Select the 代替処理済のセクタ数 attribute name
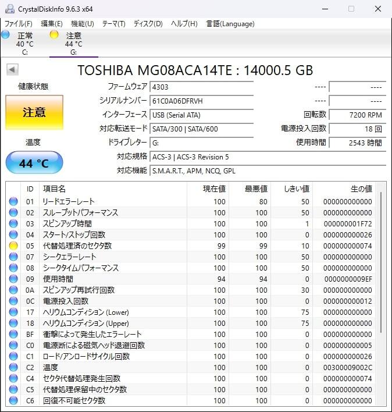The width and height of the screenshot is (392, 412). (x=77, y=246)
